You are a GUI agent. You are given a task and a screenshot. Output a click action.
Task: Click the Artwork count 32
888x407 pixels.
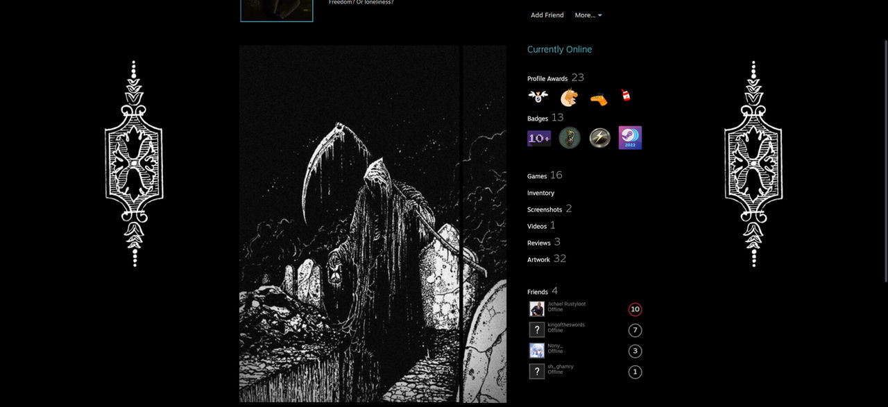(560, 259)
